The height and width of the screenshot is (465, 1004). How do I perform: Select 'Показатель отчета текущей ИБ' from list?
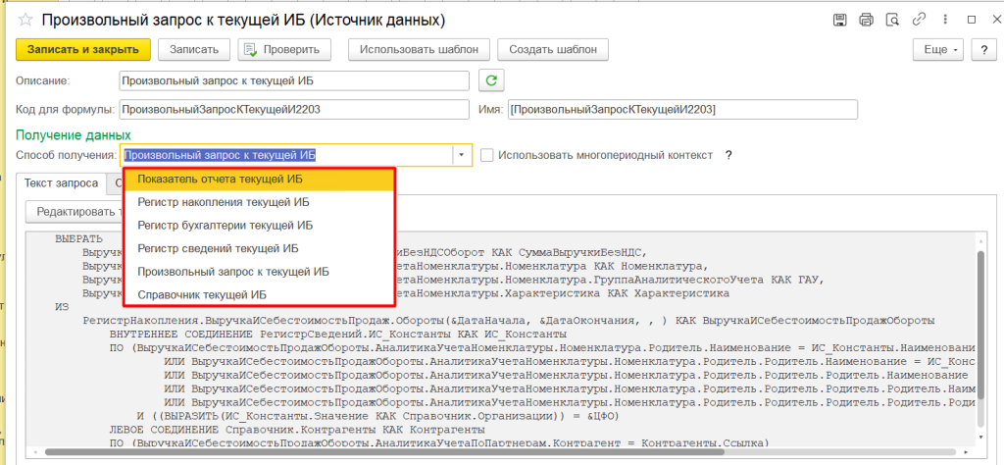coord(220,180)
